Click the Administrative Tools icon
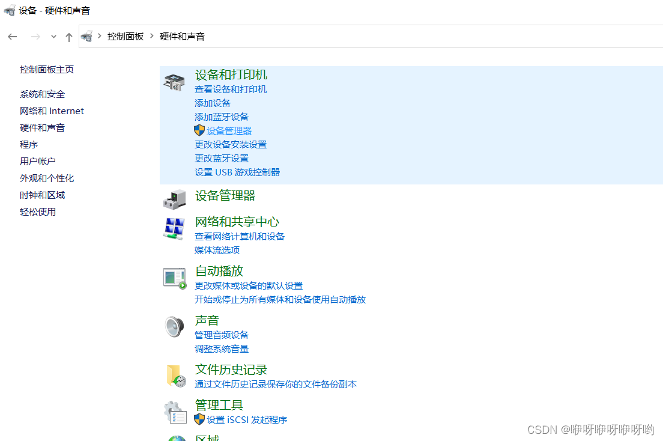Viewport: 663px width, 441px height. click(175, 412)
